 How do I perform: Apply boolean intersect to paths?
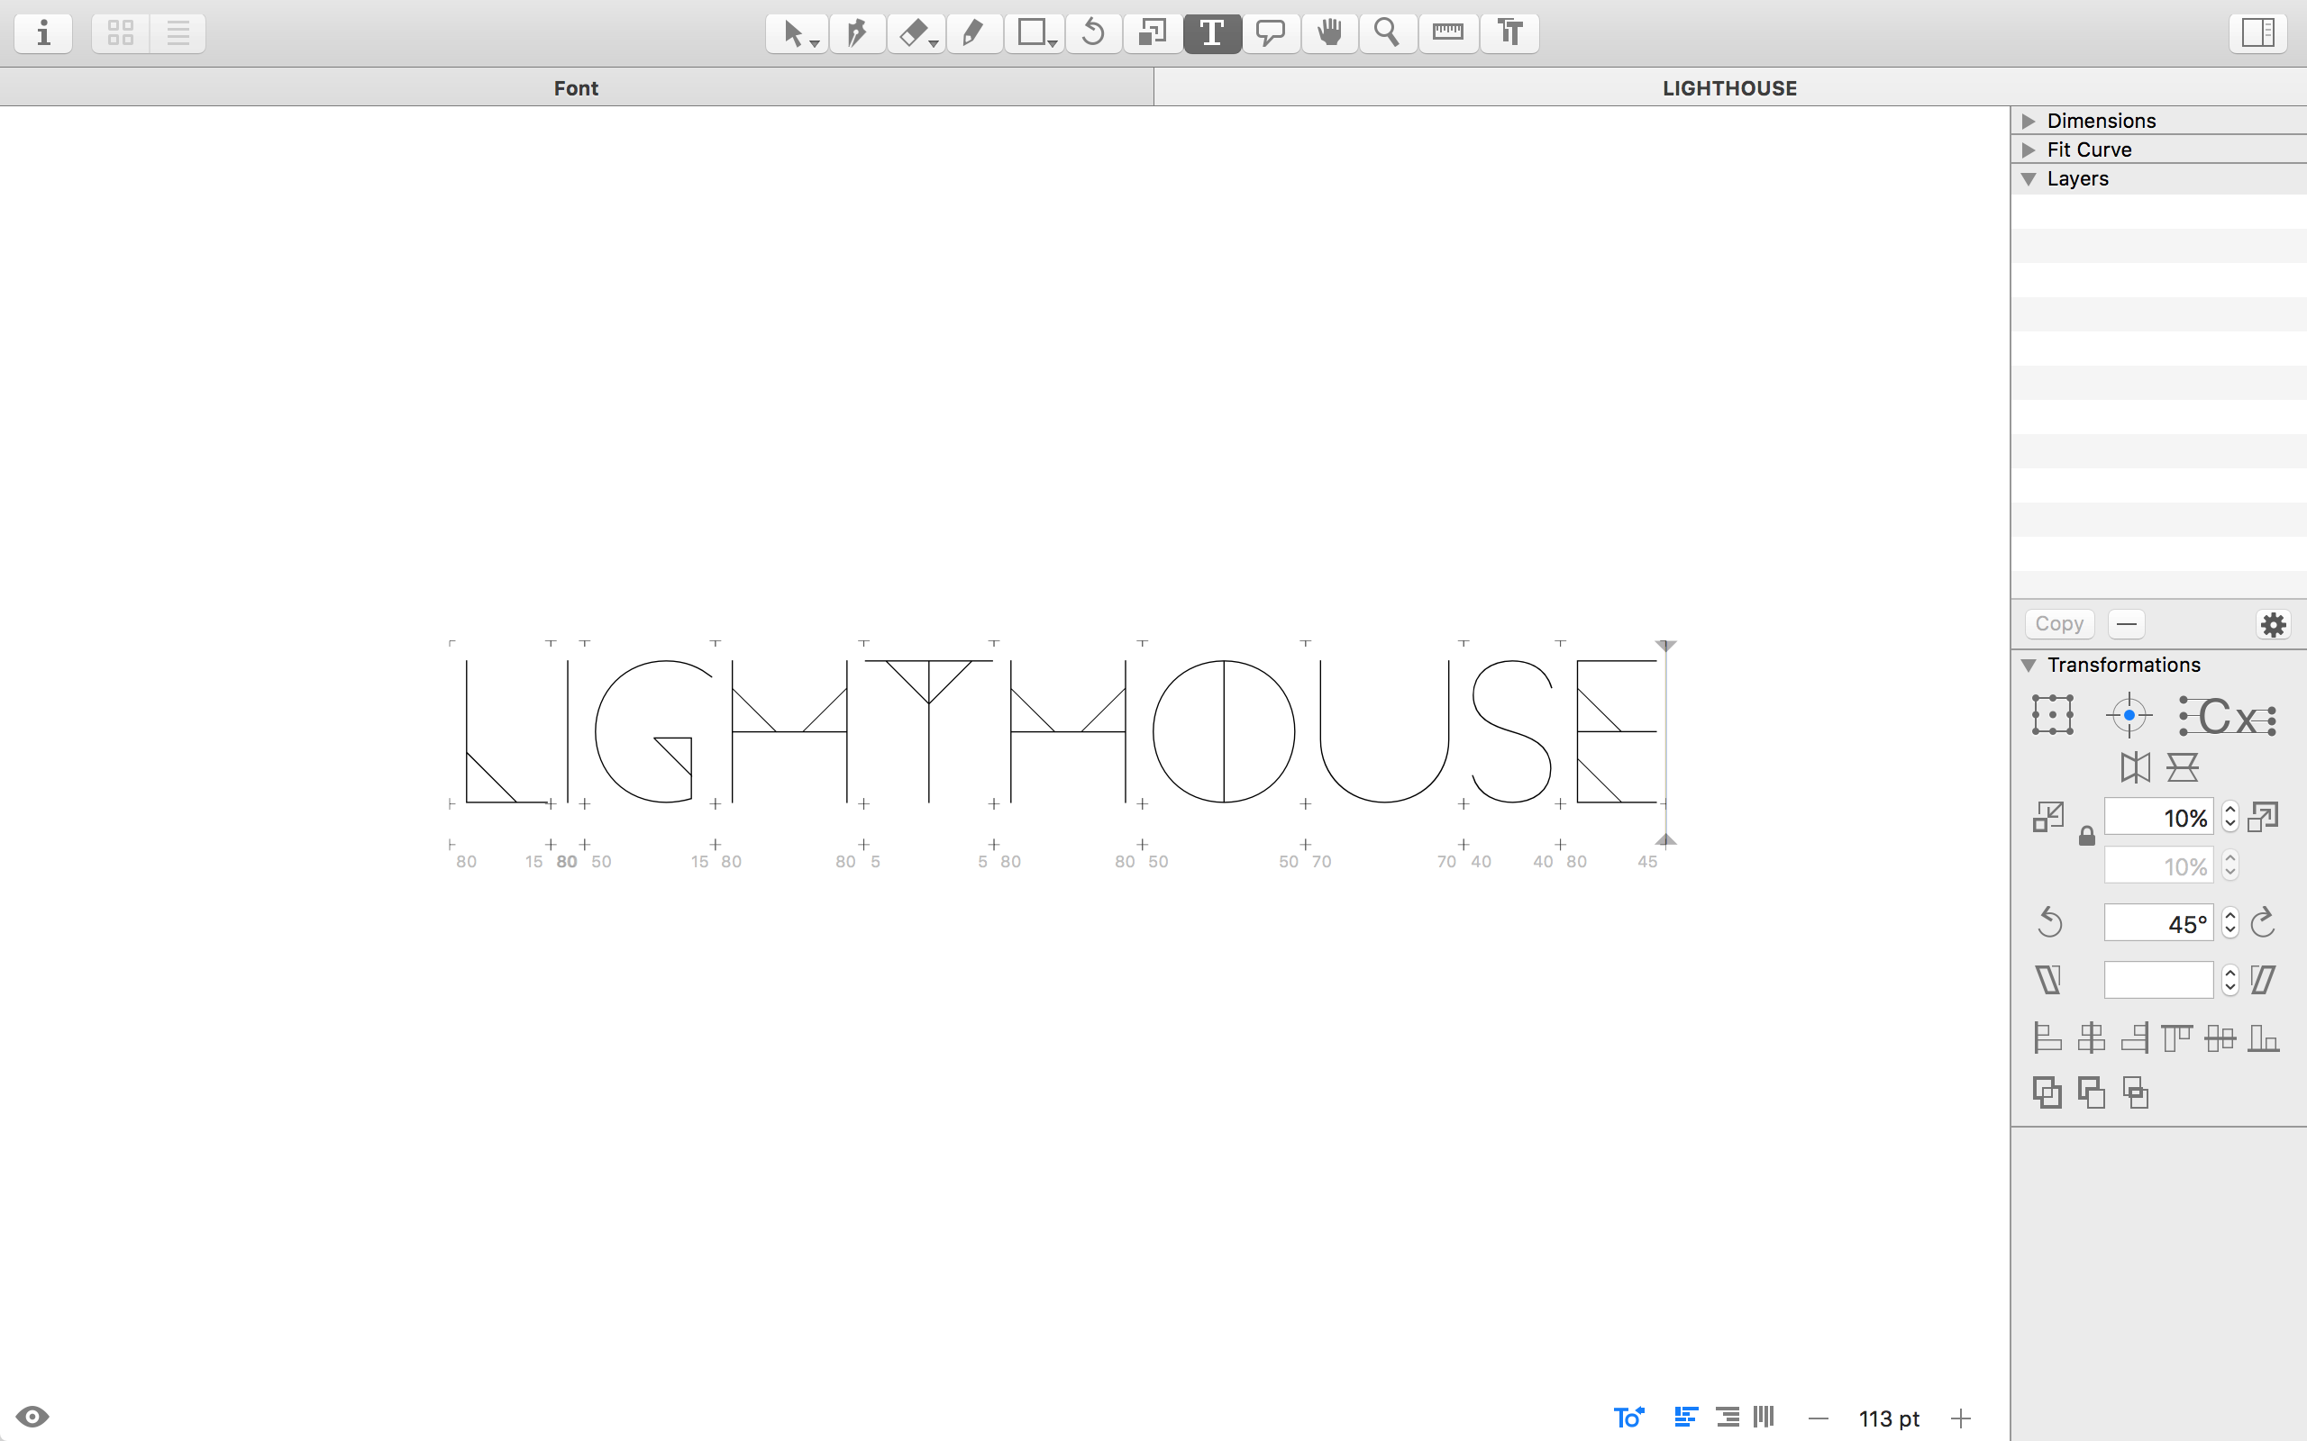pos(2136,1092)
